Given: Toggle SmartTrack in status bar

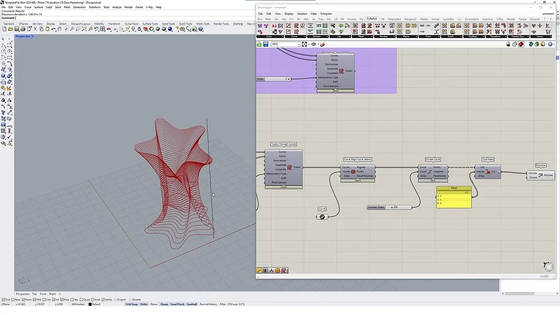Looking at the screenshot, I should coord(177,304).
